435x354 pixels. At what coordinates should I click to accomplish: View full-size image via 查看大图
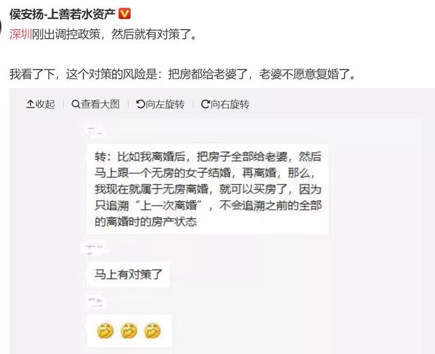click(x=95, y=104)
